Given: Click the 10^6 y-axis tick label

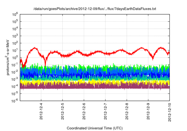Looking at the screenshot, I should 15,14.
